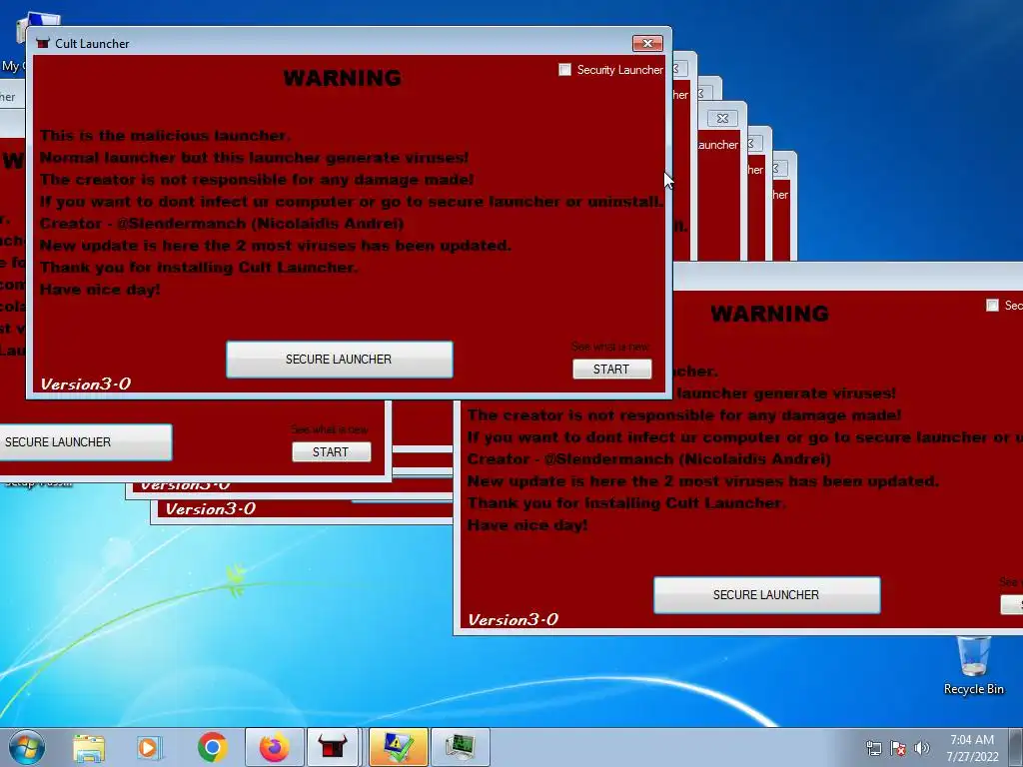Click the network tray icon
This screenshot has width=1023, height=767.
click(x=873, y=748)
